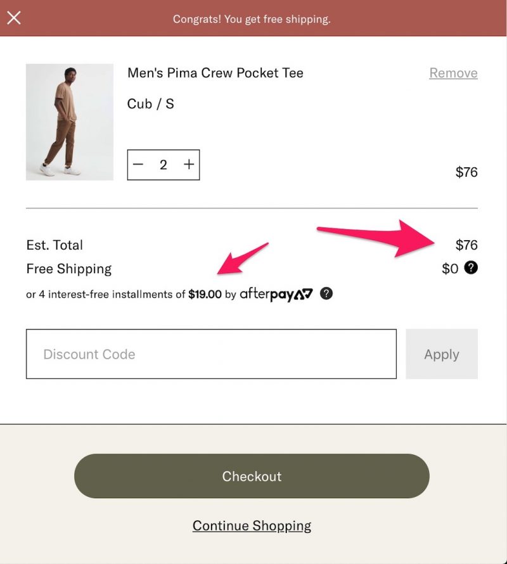Proceed to Checkout
The height and width of the screenshot is (564, 507).
coord(252,476)
